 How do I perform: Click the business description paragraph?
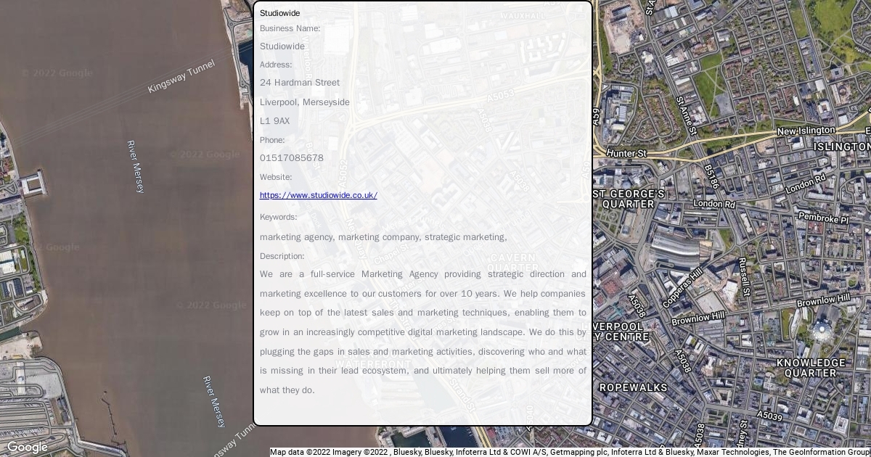pos(422,332)
